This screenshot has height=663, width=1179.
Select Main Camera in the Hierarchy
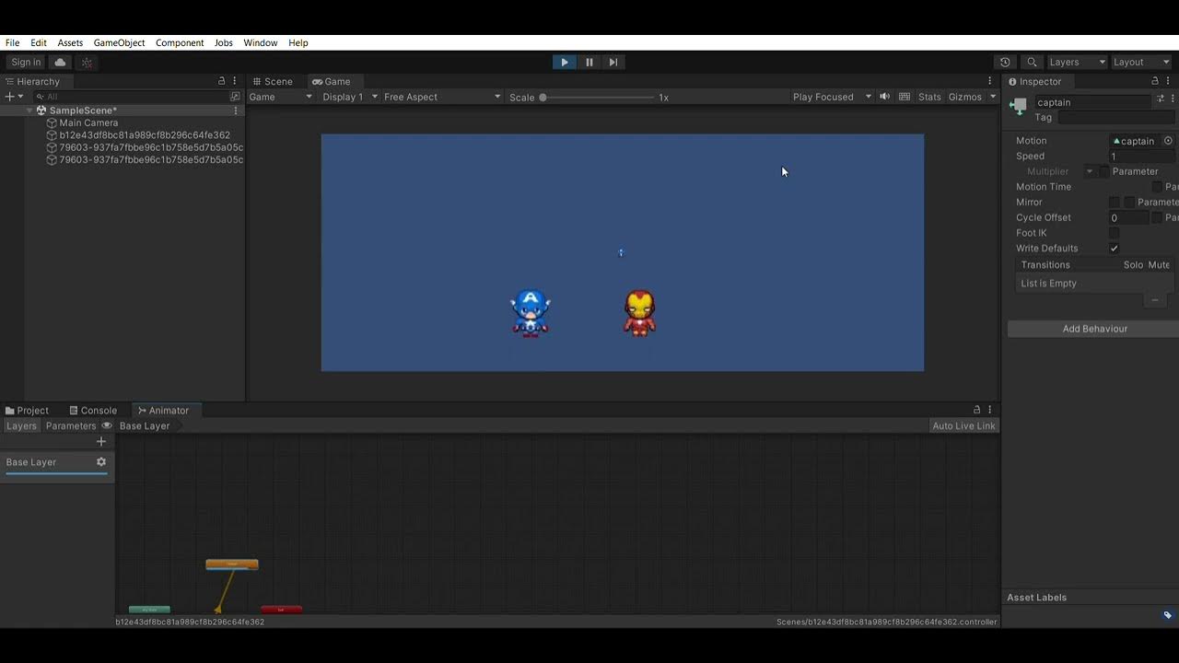[88, 122]
